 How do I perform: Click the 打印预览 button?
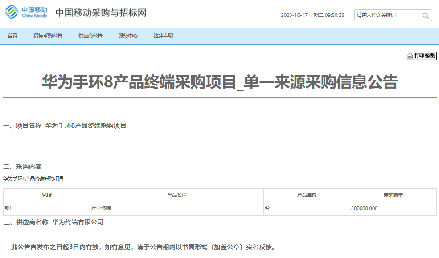[421, 56]
